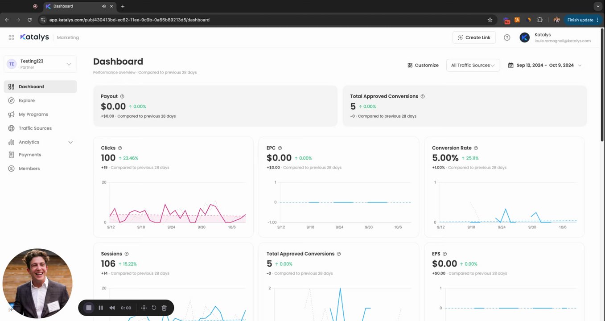Click the Katalys logo in the header
Viewport: 605px width, 321px height.
coord(35,37)
